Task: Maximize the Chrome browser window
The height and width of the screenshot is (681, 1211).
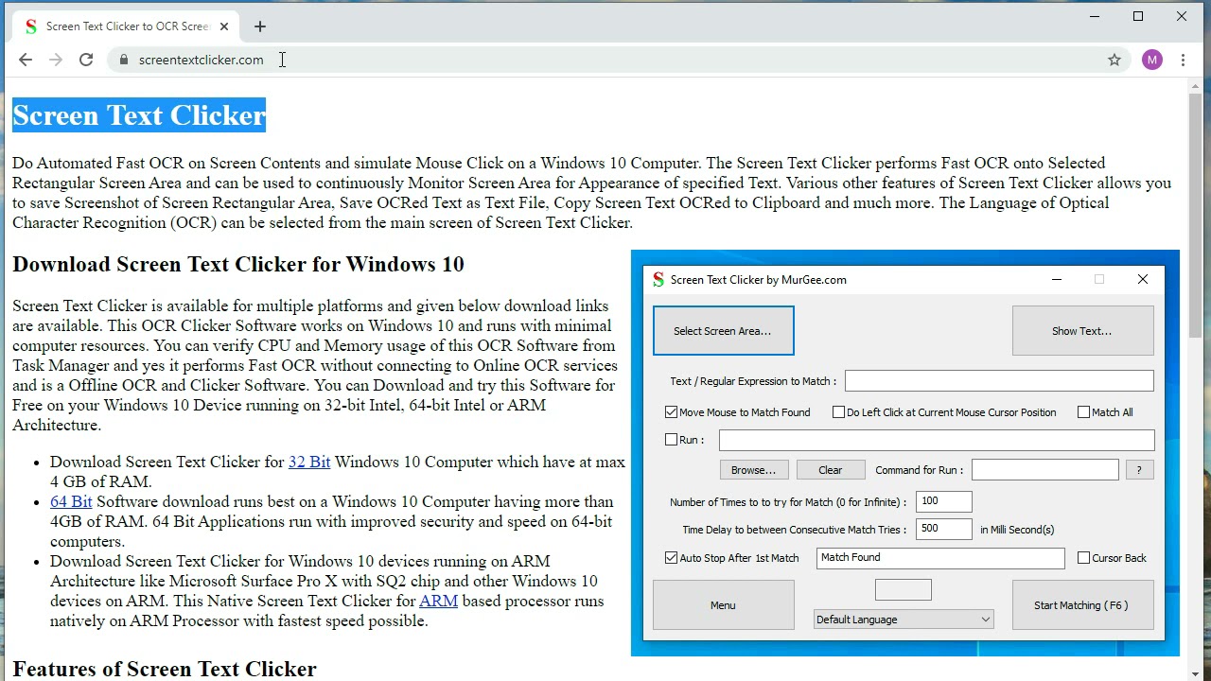Action: 1138,16
